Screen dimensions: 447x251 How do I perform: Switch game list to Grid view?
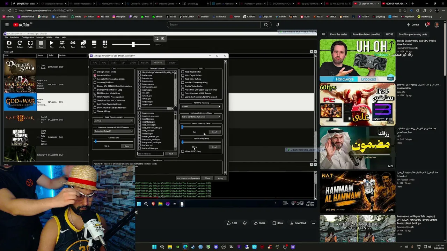point(104,44)
